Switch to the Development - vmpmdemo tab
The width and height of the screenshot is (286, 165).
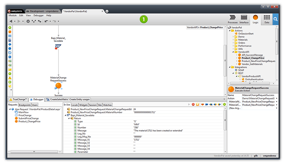[43, 11]
